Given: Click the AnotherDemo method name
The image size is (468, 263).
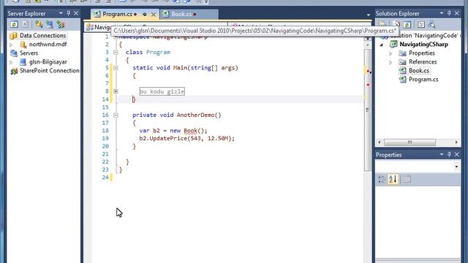Looking at the screenshot, I should [x=196, y=115].
